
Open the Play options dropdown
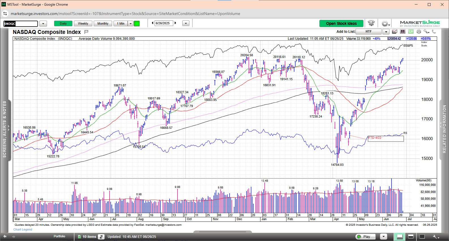pos(383,236)
